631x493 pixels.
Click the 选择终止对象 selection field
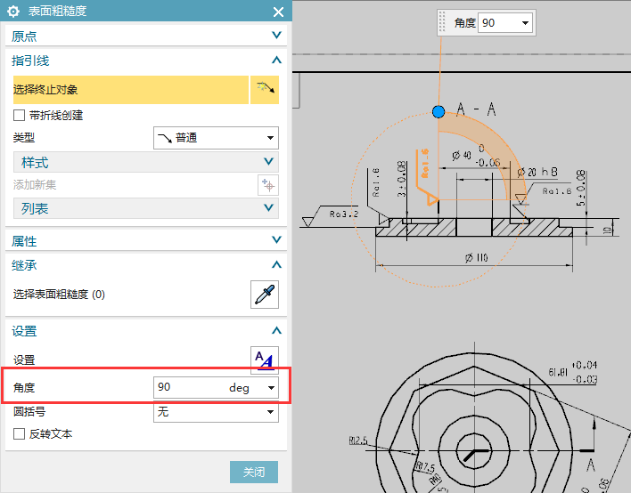(x=131, y=90)
